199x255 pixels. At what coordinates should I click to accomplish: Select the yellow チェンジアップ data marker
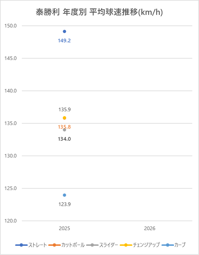[x=64, y=118]
